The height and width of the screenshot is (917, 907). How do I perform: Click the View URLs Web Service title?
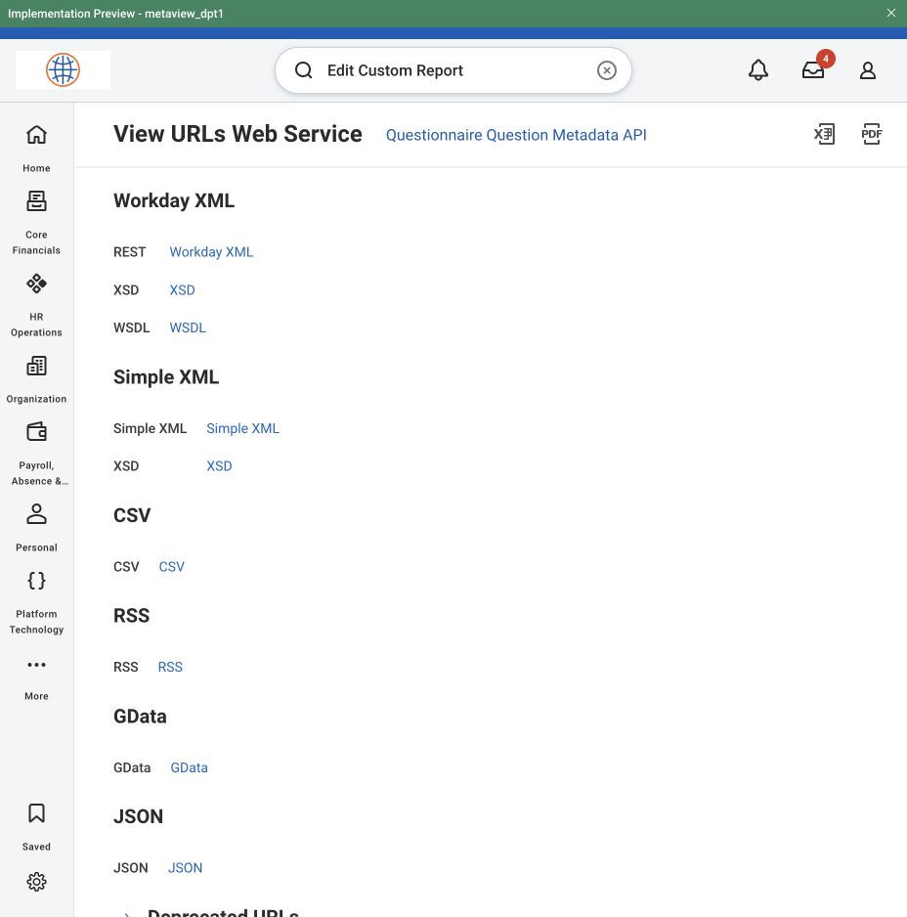[x=238, y=134]
